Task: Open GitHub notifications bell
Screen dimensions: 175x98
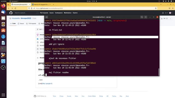Action: [x=163, y=13]
